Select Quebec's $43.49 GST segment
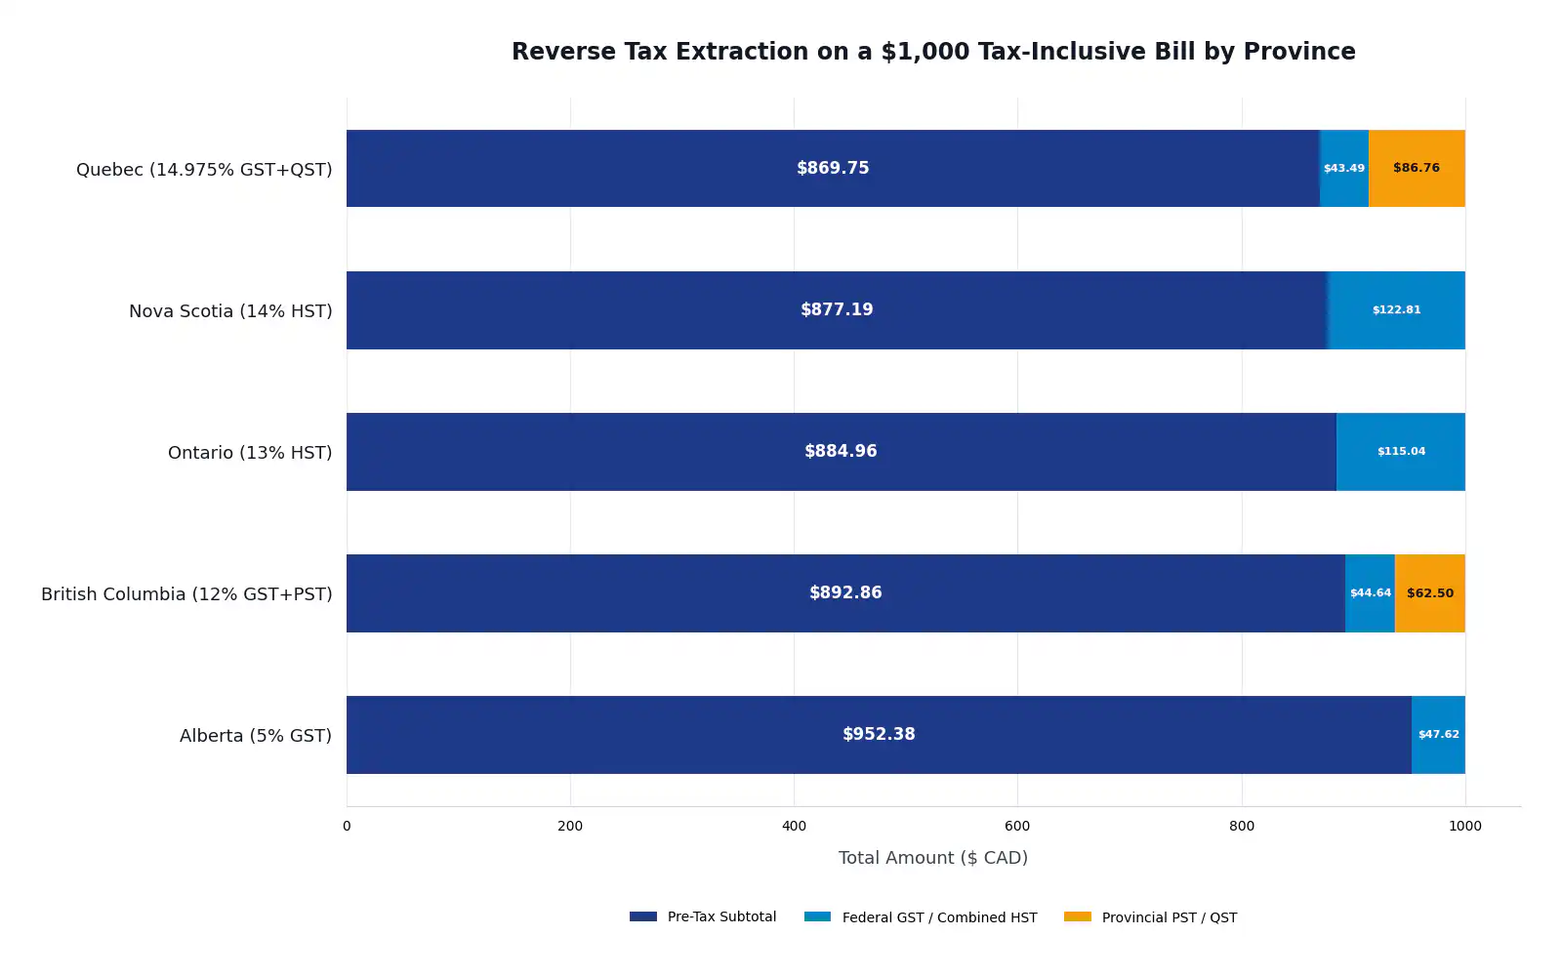1562x976 pixels. point(1344,168)
